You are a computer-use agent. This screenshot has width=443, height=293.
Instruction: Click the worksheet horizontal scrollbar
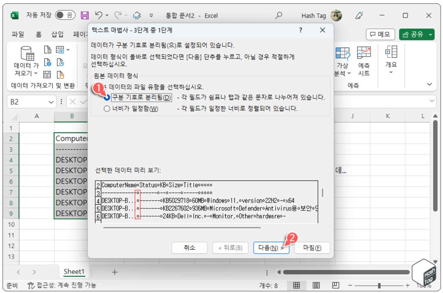point(347,272)
